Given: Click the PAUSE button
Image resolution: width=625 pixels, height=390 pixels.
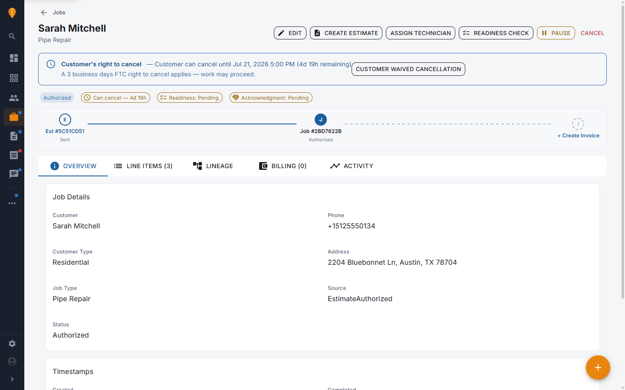Looking at the screenshot, I should (x=556, y=33).
